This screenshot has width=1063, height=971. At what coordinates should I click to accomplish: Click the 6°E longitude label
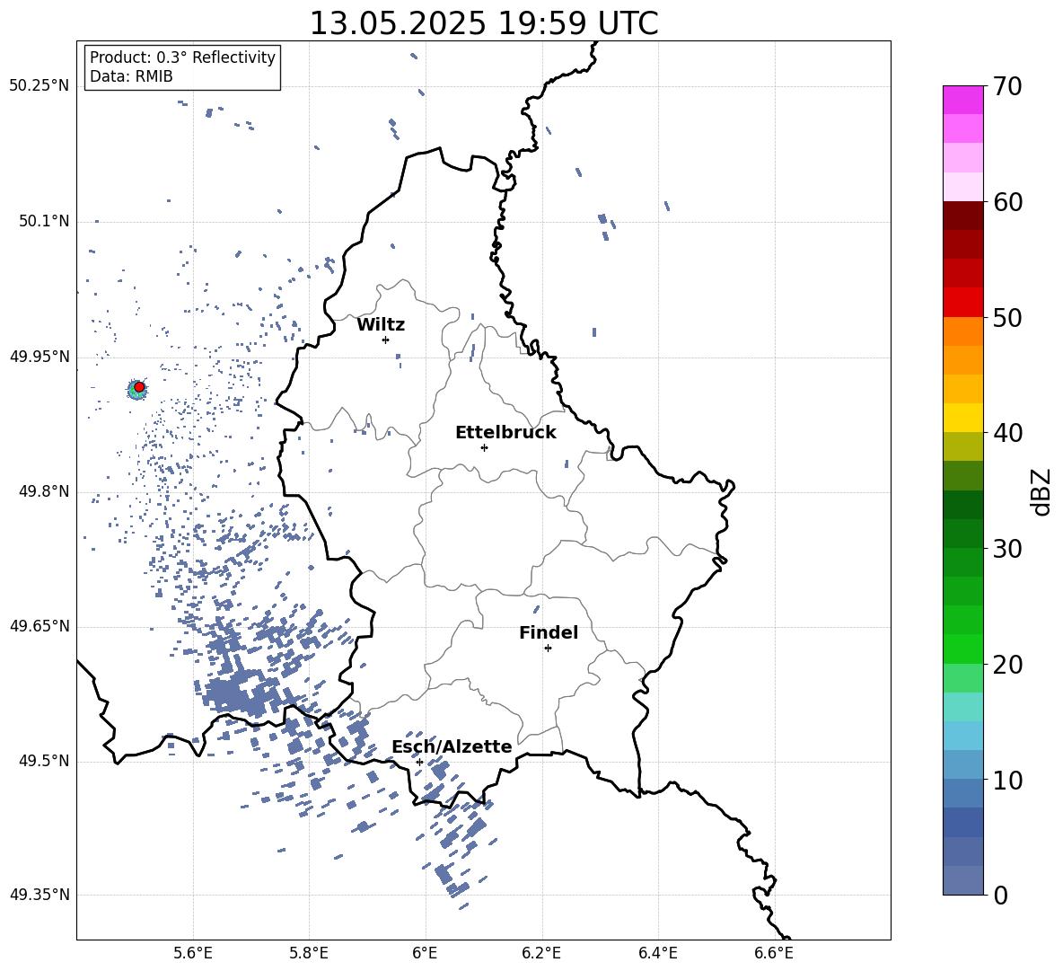point(425,953)
